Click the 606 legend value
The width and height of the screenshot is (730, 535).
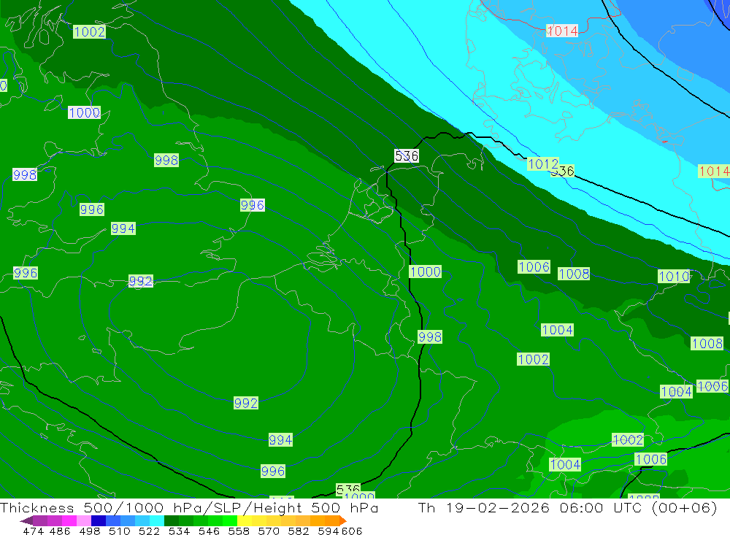352,531
